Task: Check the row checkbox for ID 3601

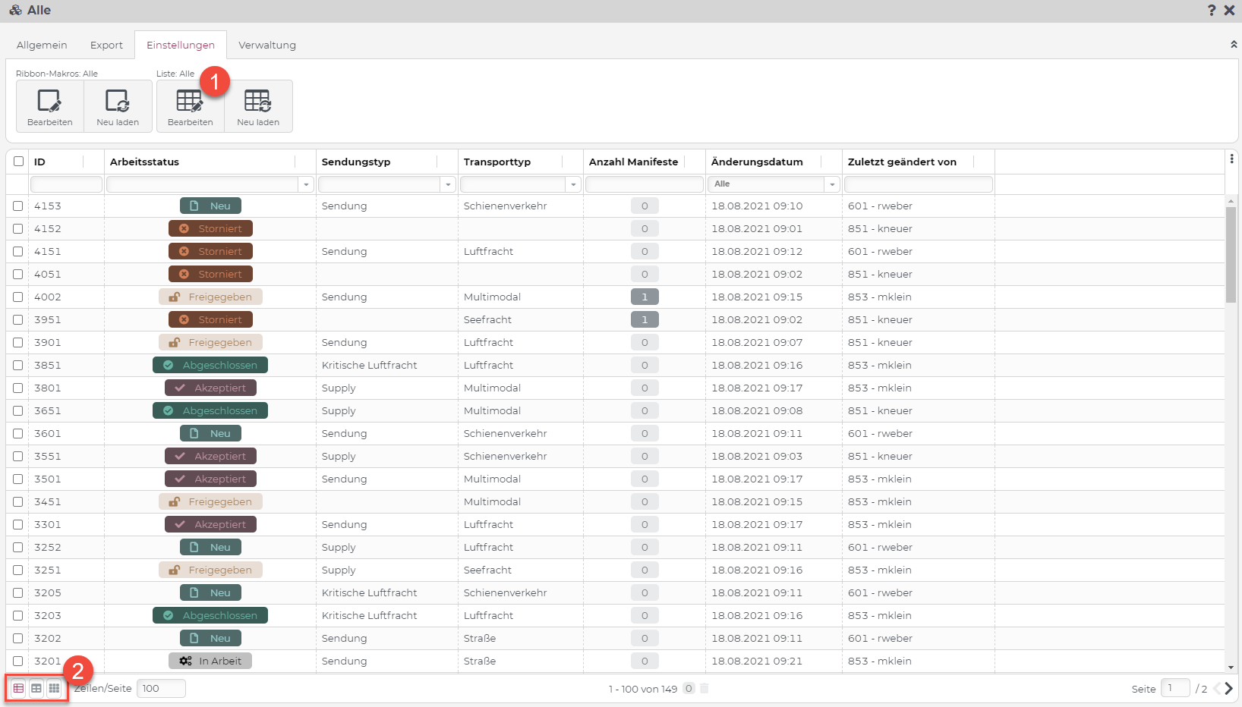Action: [17, 433]
